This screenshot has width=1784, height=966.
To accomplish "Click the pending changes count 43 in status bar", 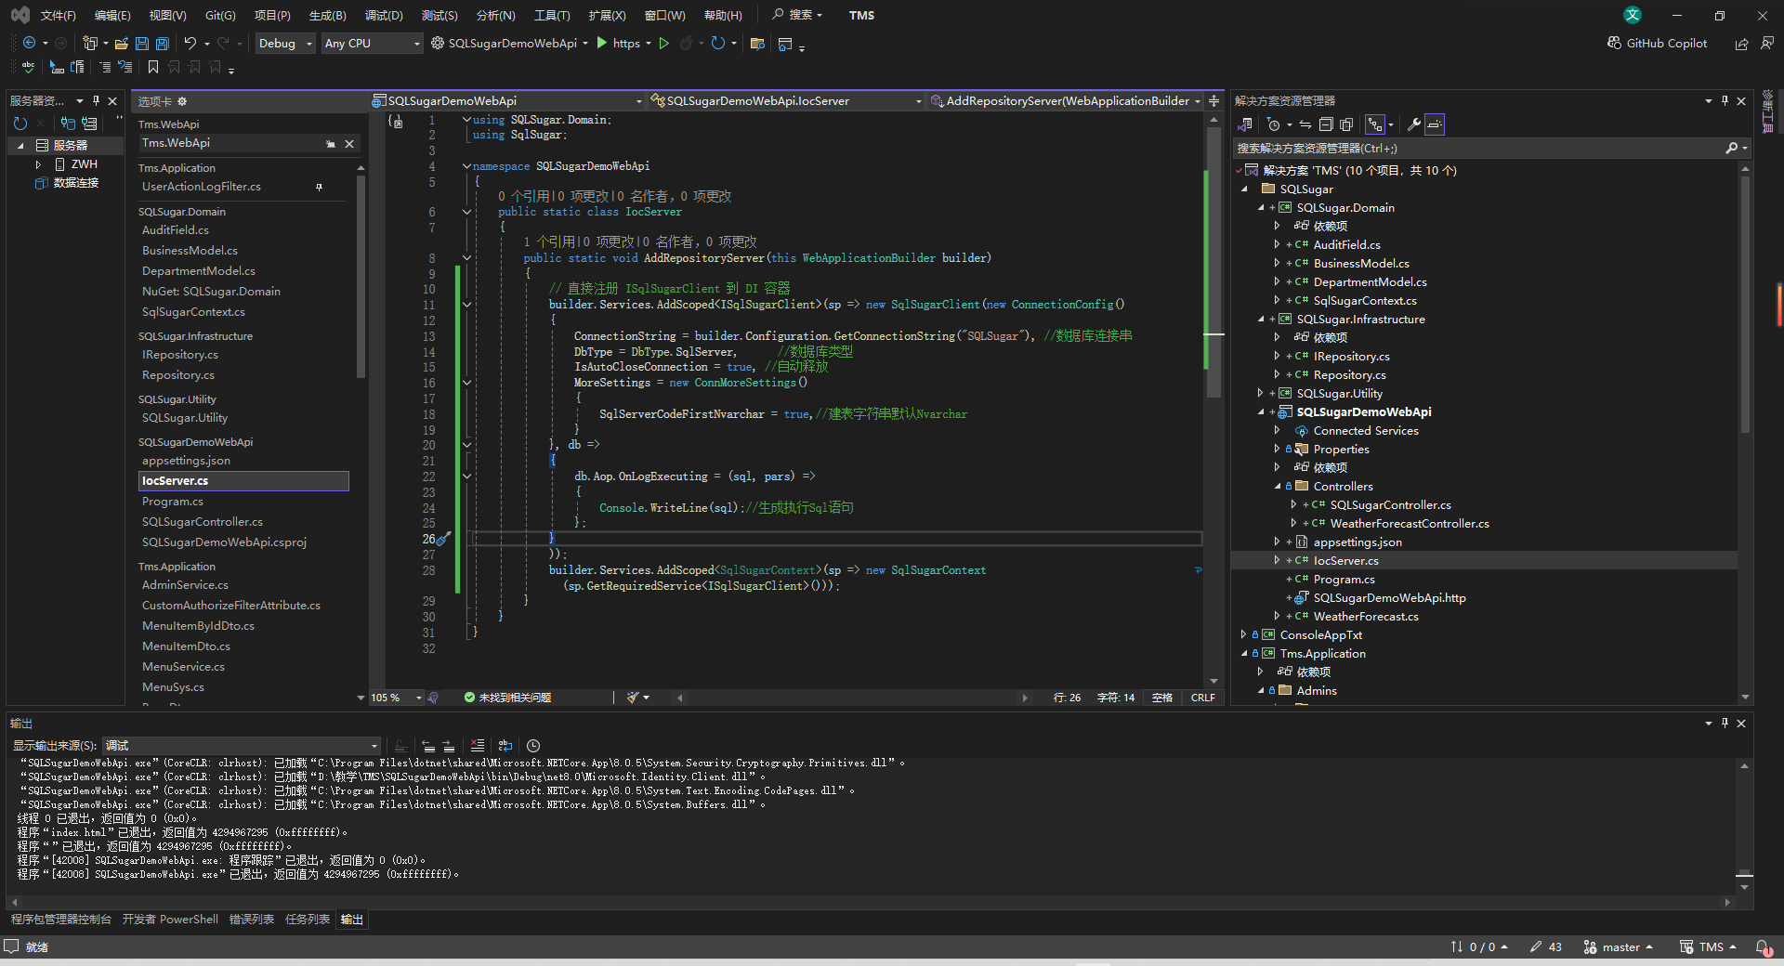I will [1546, 947].
